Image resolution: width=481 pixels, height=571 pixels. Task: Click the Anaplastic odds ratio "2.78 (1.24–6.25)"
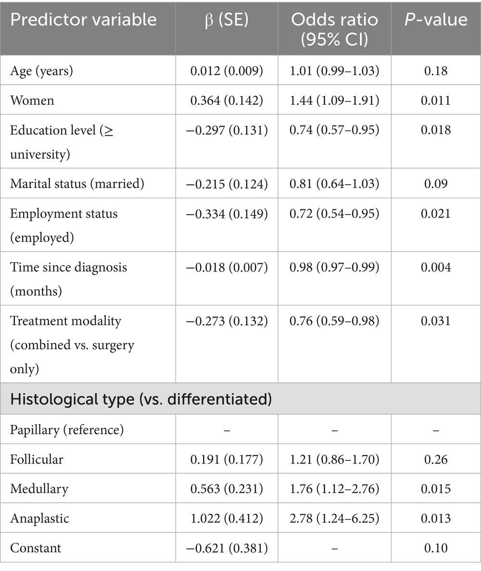click(334, 518)
